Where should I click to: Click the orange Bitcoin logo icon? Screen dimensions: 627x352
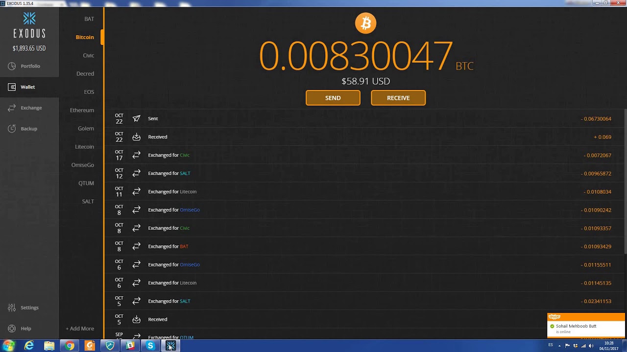pyautogui.click(x=365, y=23)
